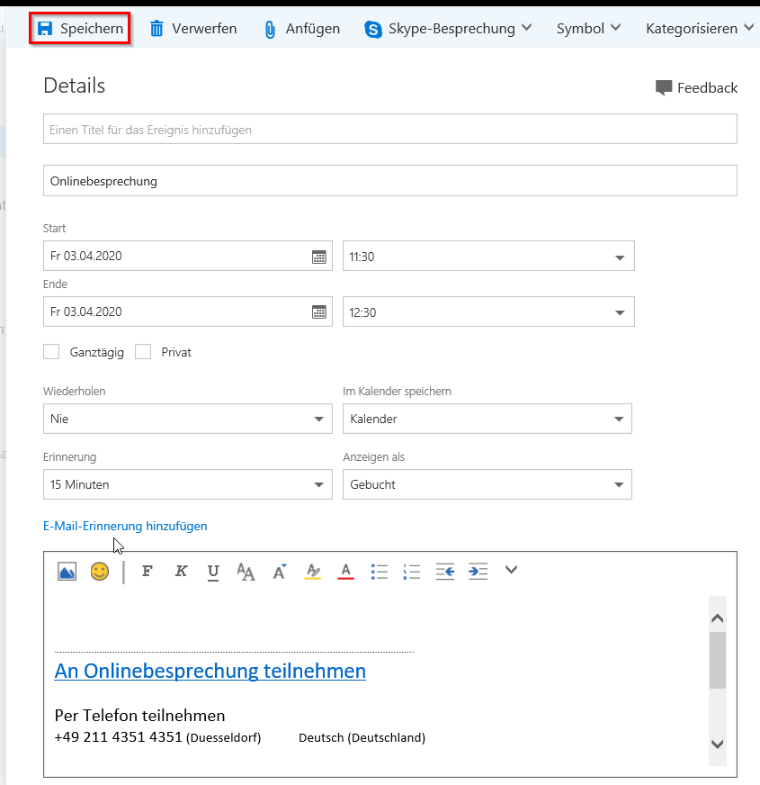Viewport: 760px width, 785px height.
Task: Tick the Privat checkbox
Action: click(143, 352)
